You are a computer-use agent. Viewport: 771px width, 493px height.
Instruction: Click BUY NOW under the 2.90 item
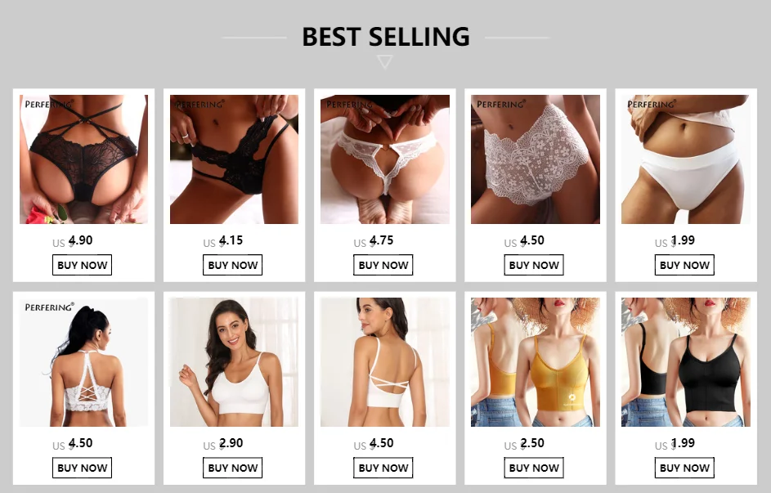[x=232, y=468]
